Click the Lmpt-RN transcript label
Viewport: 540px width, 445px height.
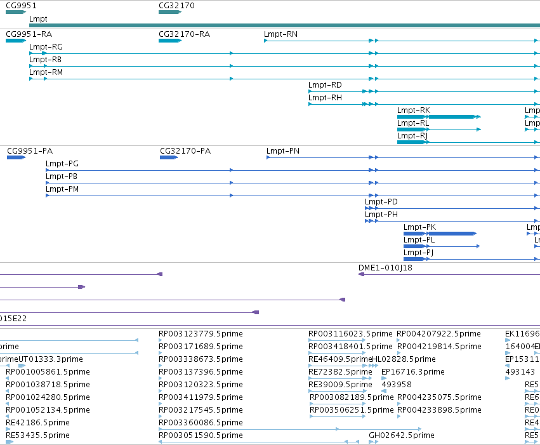pos(280,34)
